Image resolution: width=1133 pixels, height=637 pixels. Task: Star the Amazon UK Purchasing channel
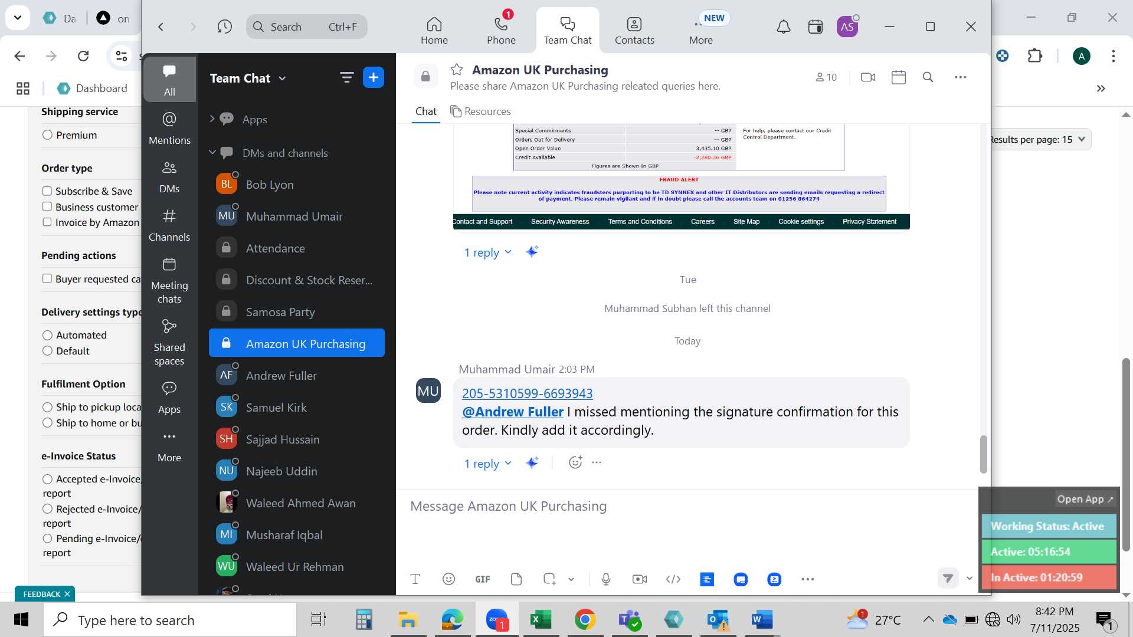coord(457,70)
